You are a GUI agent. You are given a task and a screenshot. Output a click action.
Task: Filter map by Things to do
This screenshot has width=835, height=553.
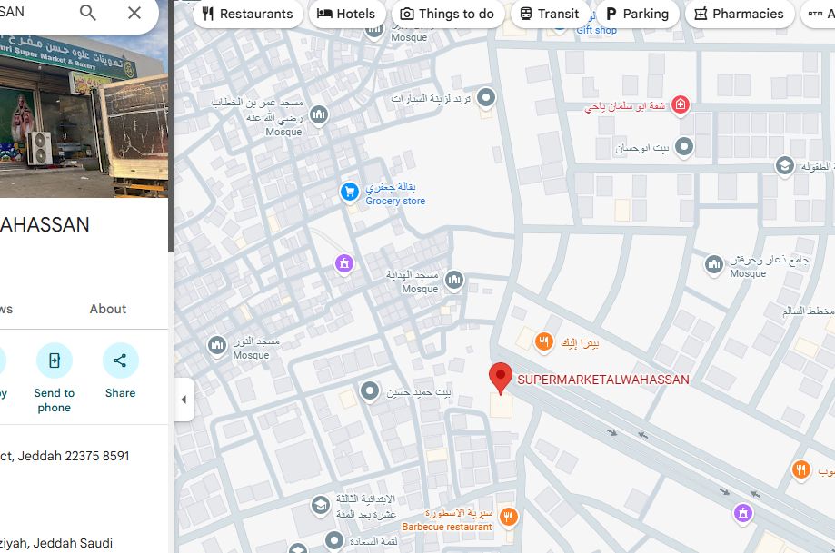447,14
